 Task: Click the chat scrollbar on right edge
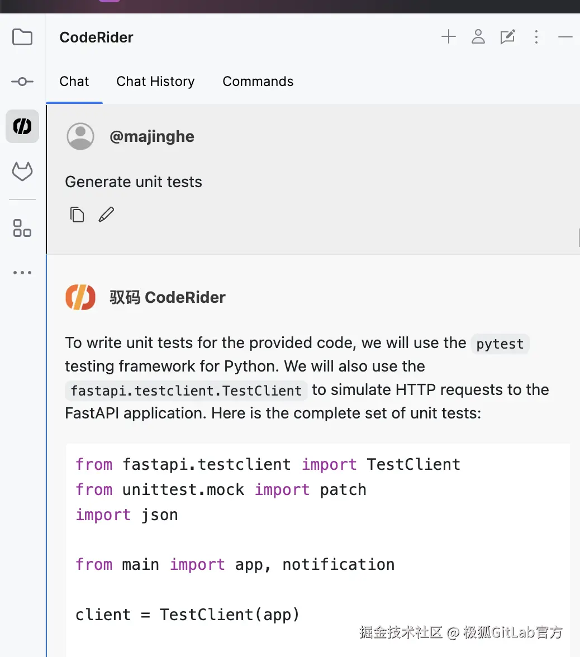[578, 237]
